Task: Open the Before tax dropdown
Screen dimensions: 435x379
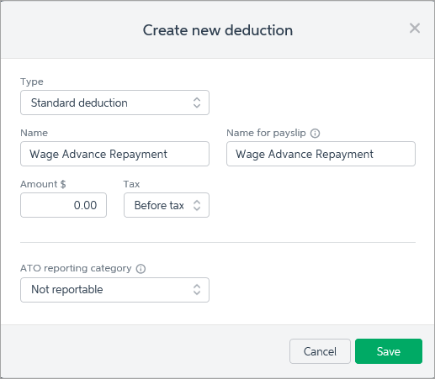Action: coord(167,205)
